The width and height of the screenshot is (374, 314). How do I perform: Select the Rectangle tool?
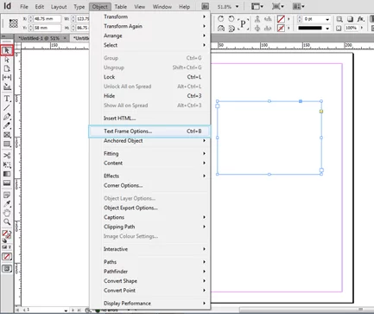[7, 144]
